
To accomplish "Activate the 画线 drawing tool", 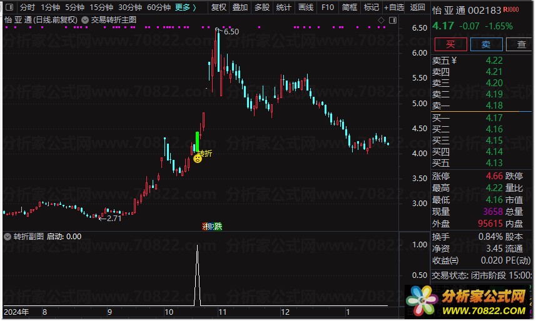I will [306, 7].
